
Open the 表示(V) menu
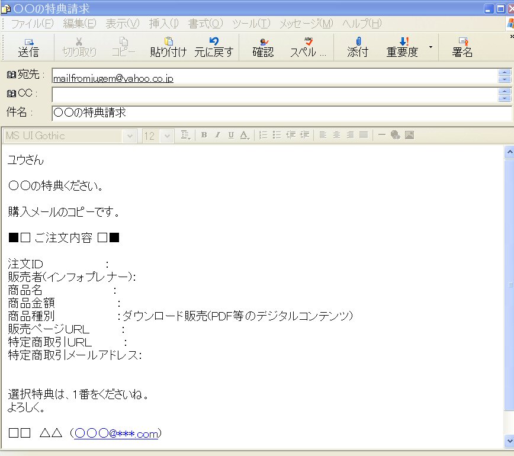[x=123, y=24]
